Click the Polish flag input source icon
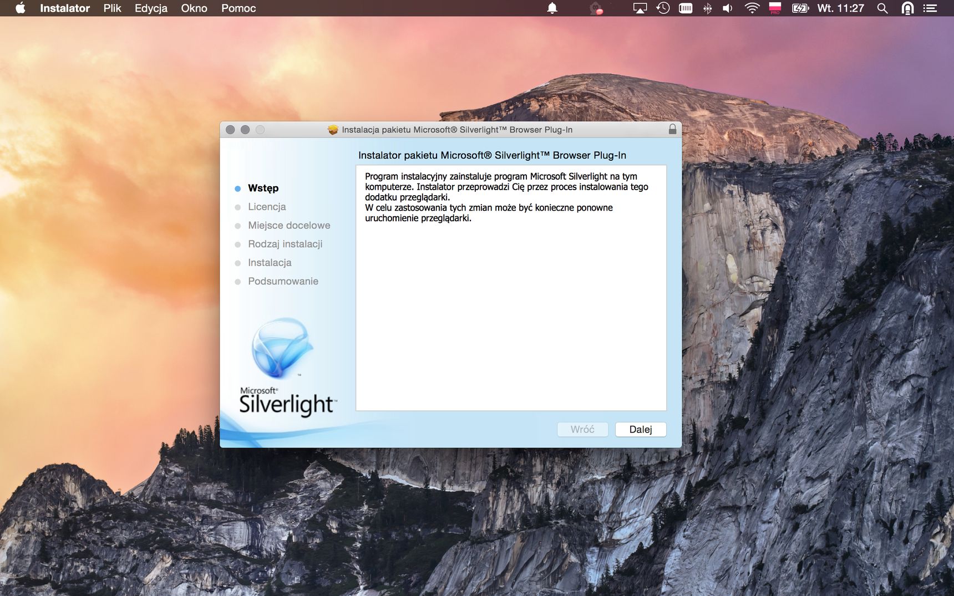The width and height of the screenshot is (954, 596). tap(775, 8)
